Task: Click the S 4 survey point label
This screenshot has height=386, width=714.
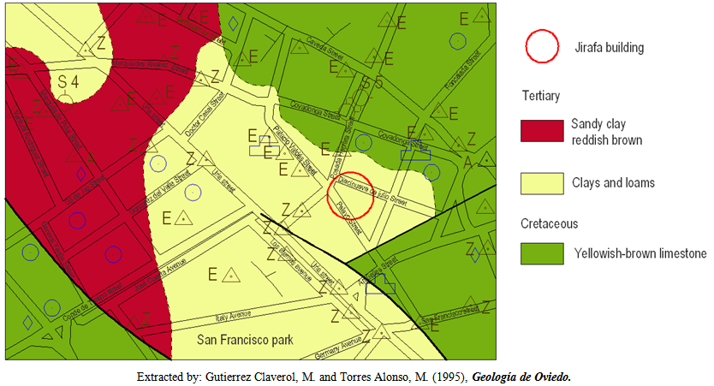Action: 68,82
